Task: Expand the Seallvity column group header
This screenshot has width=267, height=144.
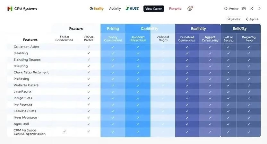Action: click(x=198, y=29)
